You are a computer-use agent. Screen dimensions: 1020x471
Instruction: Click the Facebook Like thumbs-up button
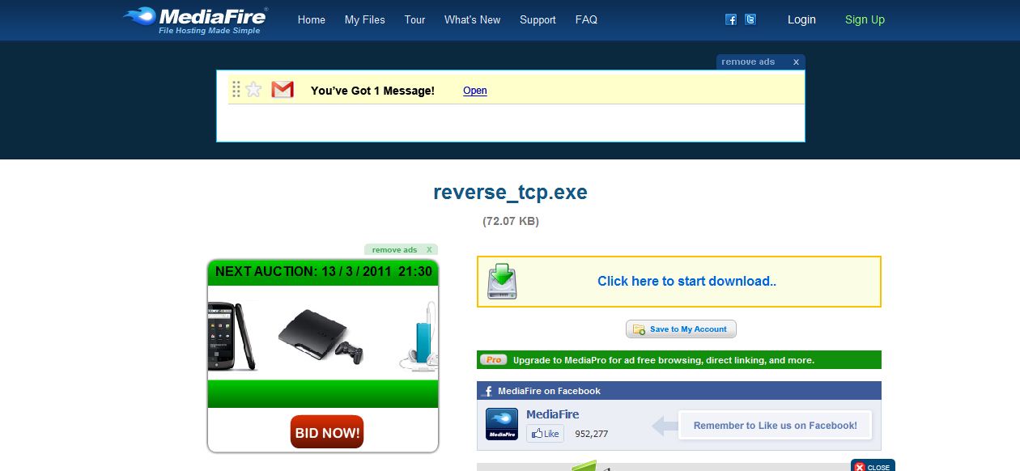[x=545, y=434]
